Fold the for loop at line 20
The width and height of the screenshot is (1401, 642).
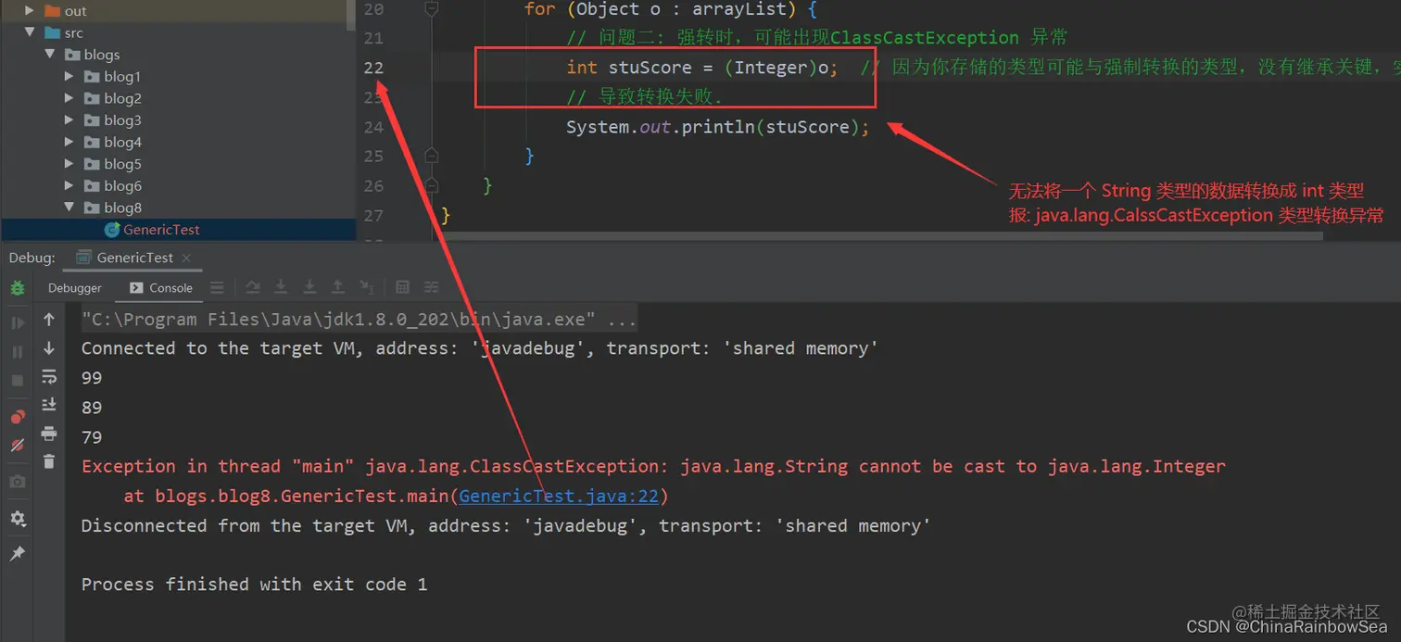tap(431, 8)
